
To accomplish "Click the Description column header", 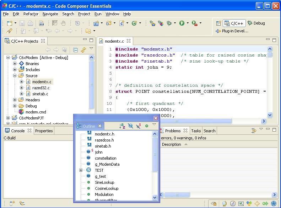I will [x=171, y=144].
